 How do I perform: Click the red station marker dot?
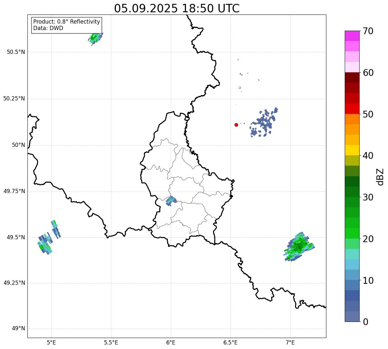coord(236,125)
